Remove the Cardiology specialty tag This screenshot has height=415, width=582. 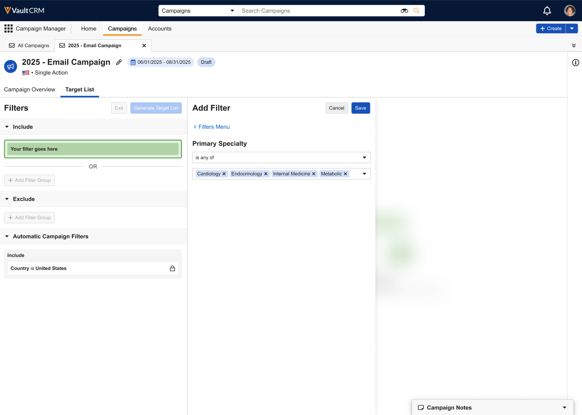pyautogui.click(x=224, y=174)
